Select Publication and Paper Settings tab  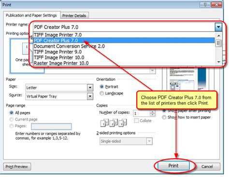point(31,15)
